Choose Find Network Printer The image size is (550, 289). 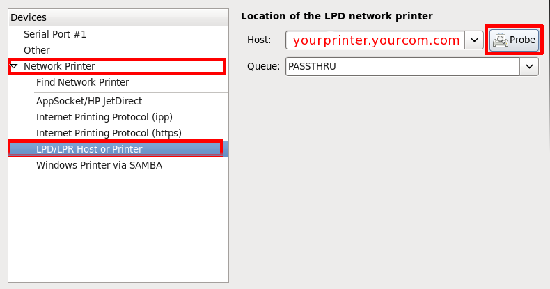pos(83,82)
